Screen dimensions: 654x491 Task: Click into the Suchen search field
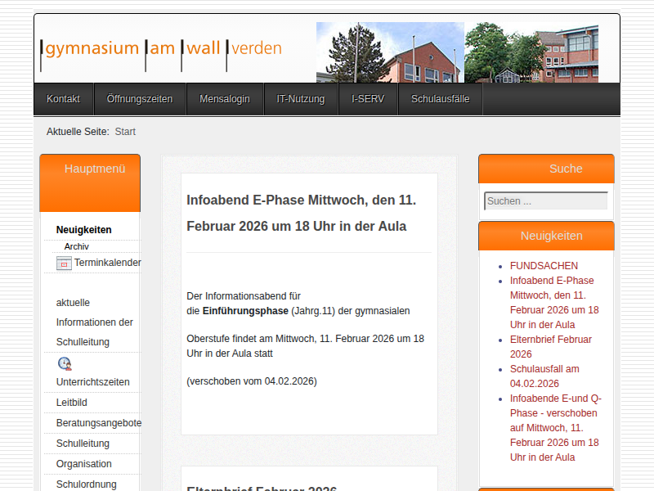pos(545,201)
